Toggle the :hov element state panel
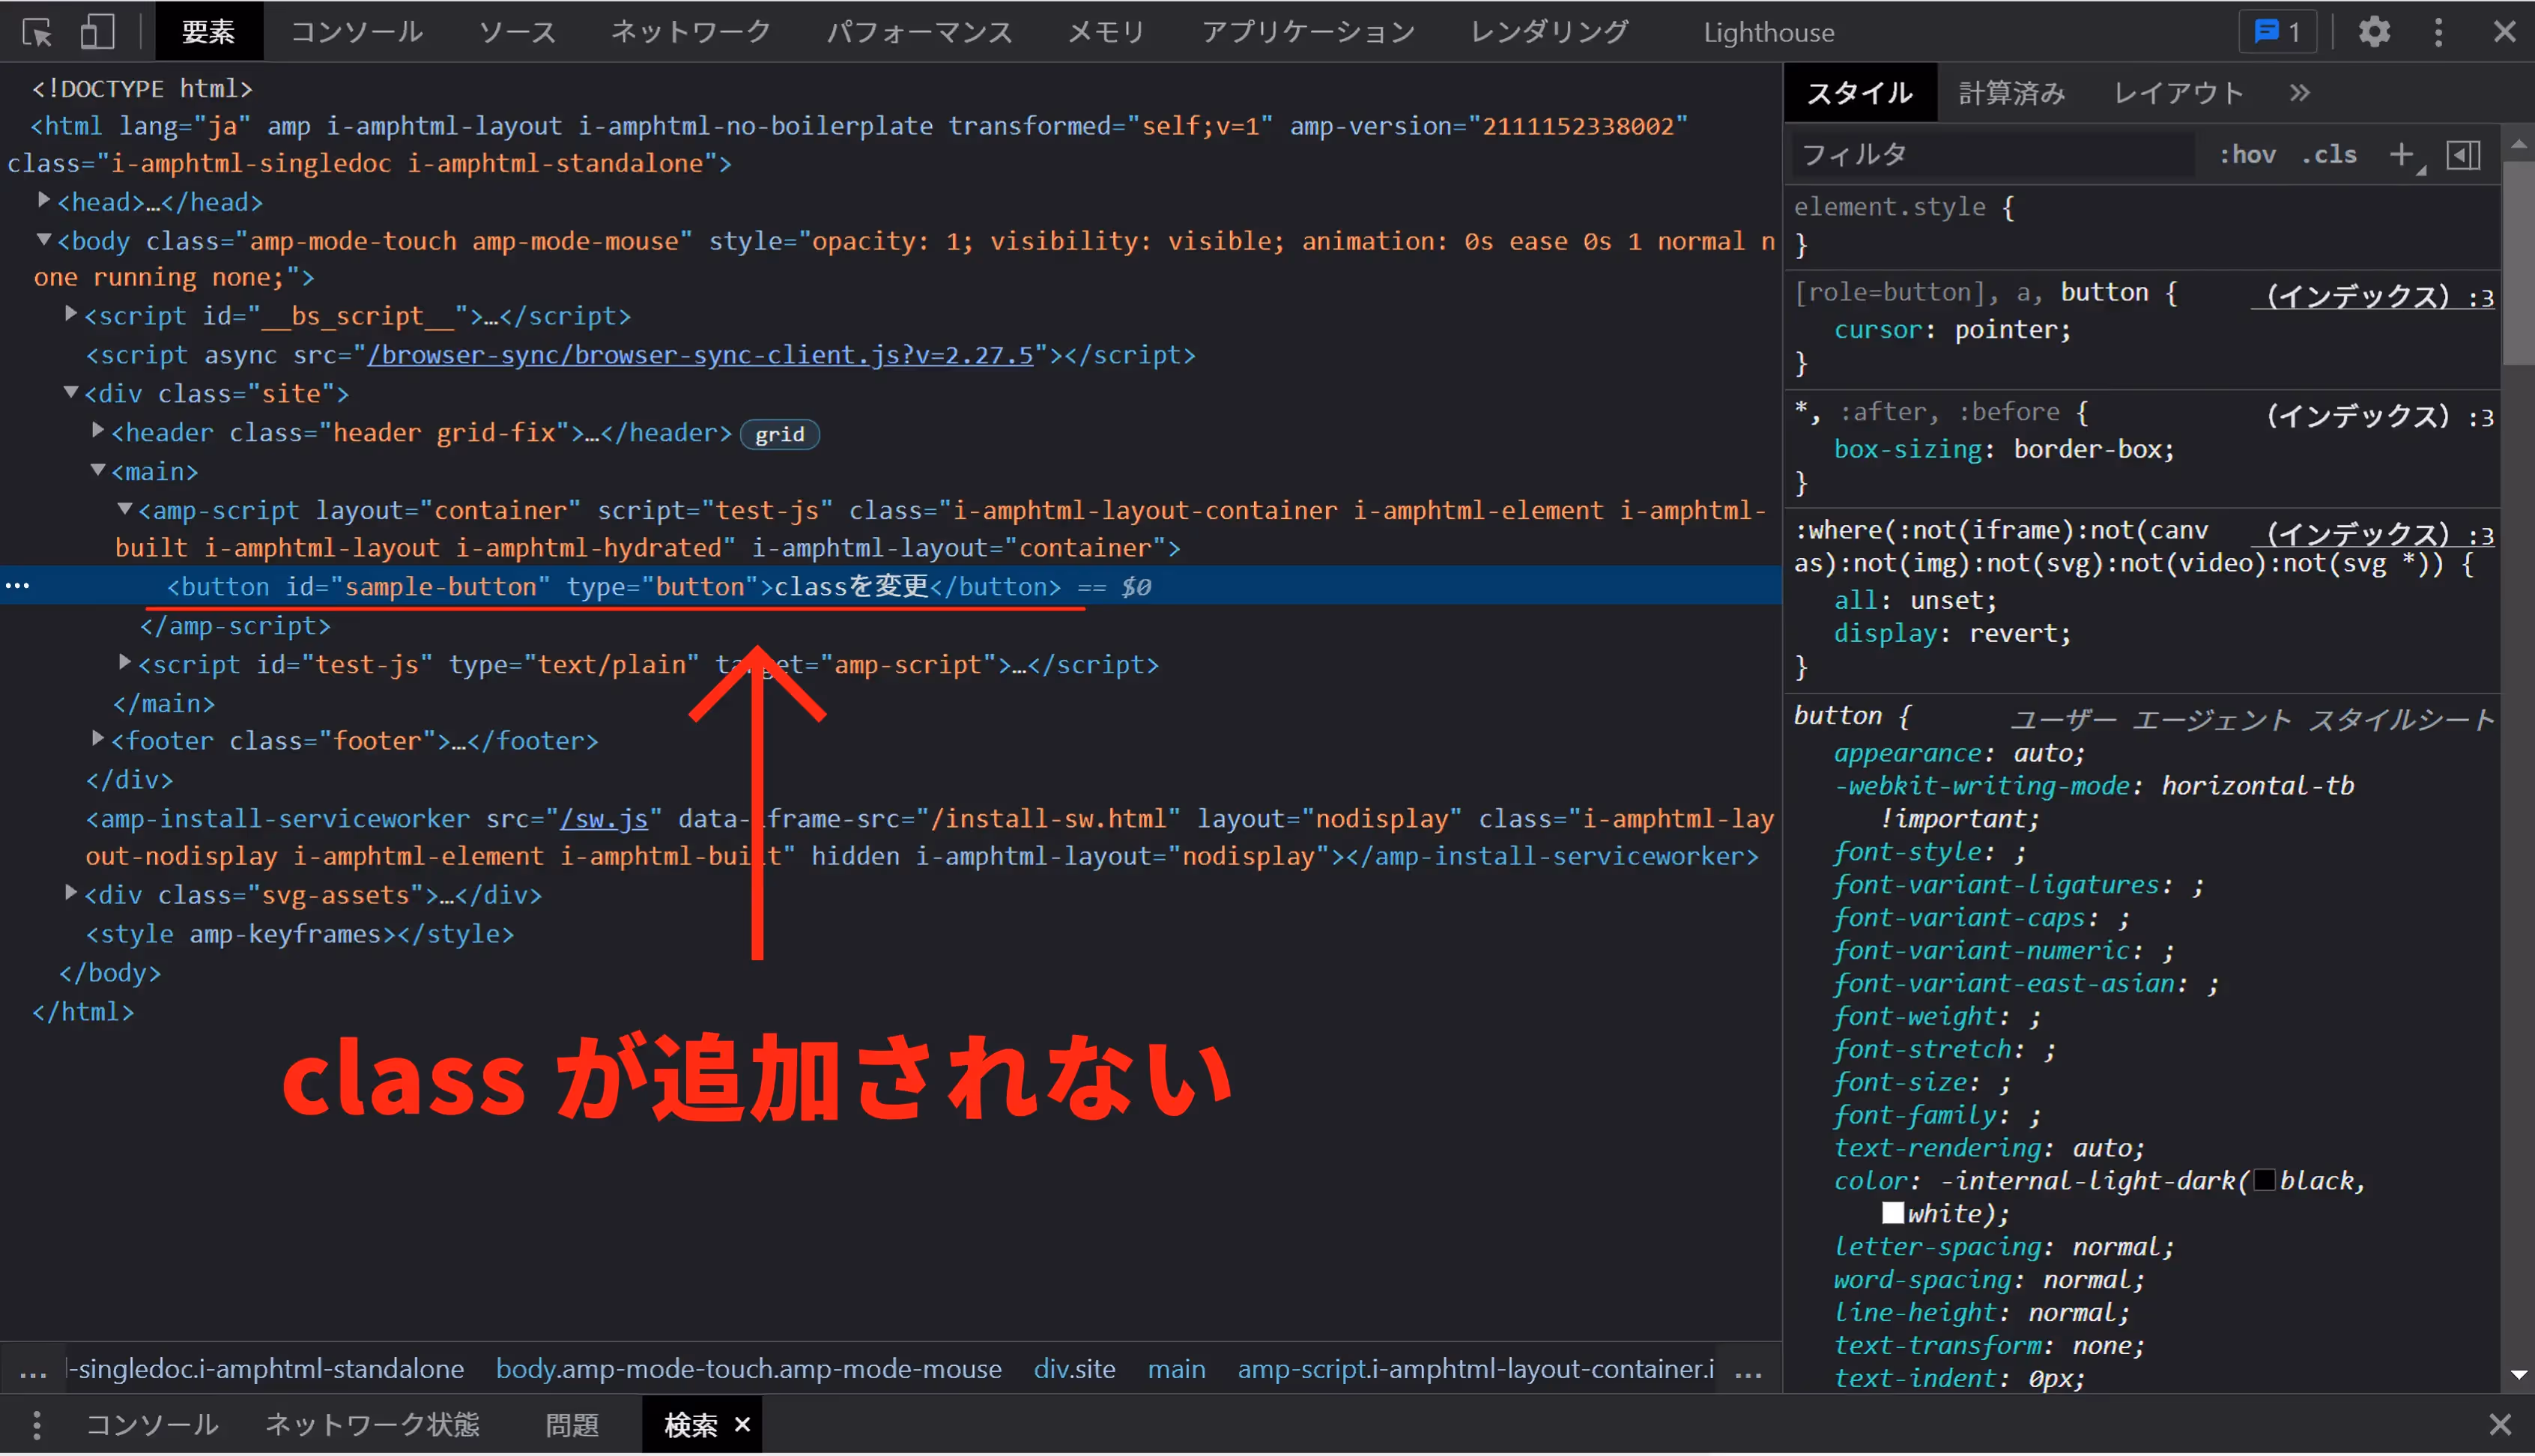Screen dimensions: 2535x1456 pos(2247,155)
